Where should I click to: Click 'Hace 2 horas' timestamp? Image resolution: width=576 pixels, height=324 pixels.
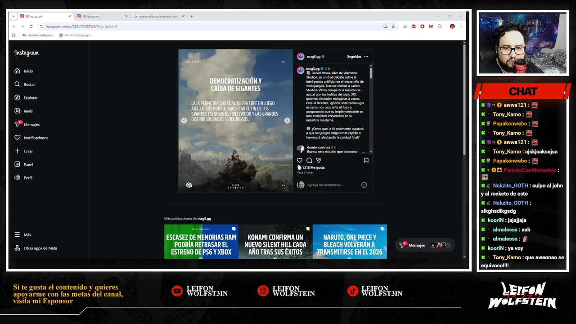pos(305,173)
